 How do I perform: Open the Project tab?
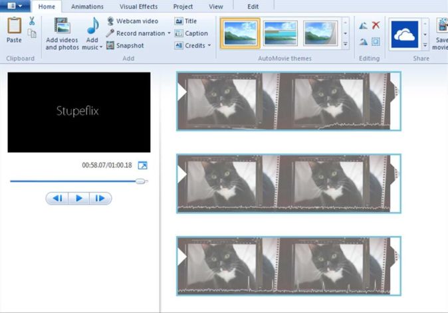(x=183, y=7)
